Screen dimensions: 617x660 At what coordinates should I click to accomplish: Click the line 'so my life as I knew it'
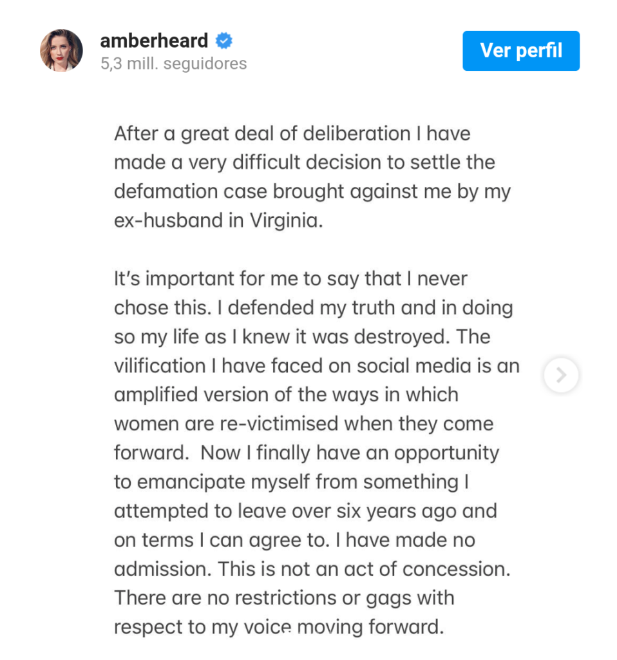(302, 336)
